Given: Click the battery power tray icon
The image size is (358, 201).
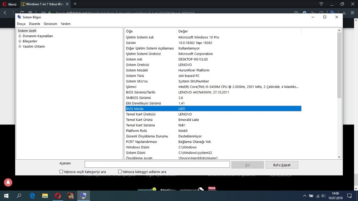Looking at the screenshot, I should [x=311, y=196].
